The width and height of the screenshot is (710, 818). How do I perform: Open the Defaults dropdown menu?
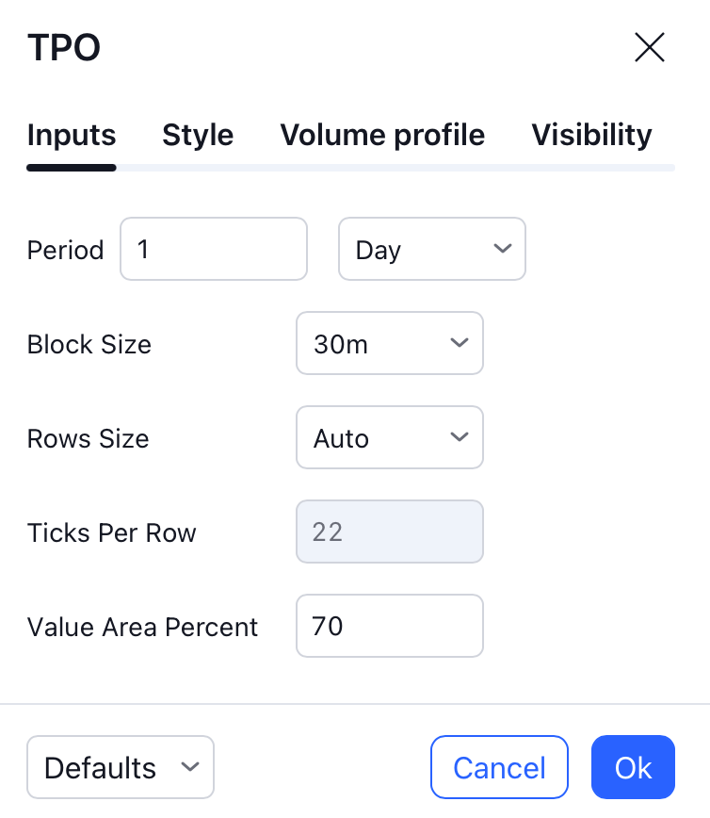point(121,767)
